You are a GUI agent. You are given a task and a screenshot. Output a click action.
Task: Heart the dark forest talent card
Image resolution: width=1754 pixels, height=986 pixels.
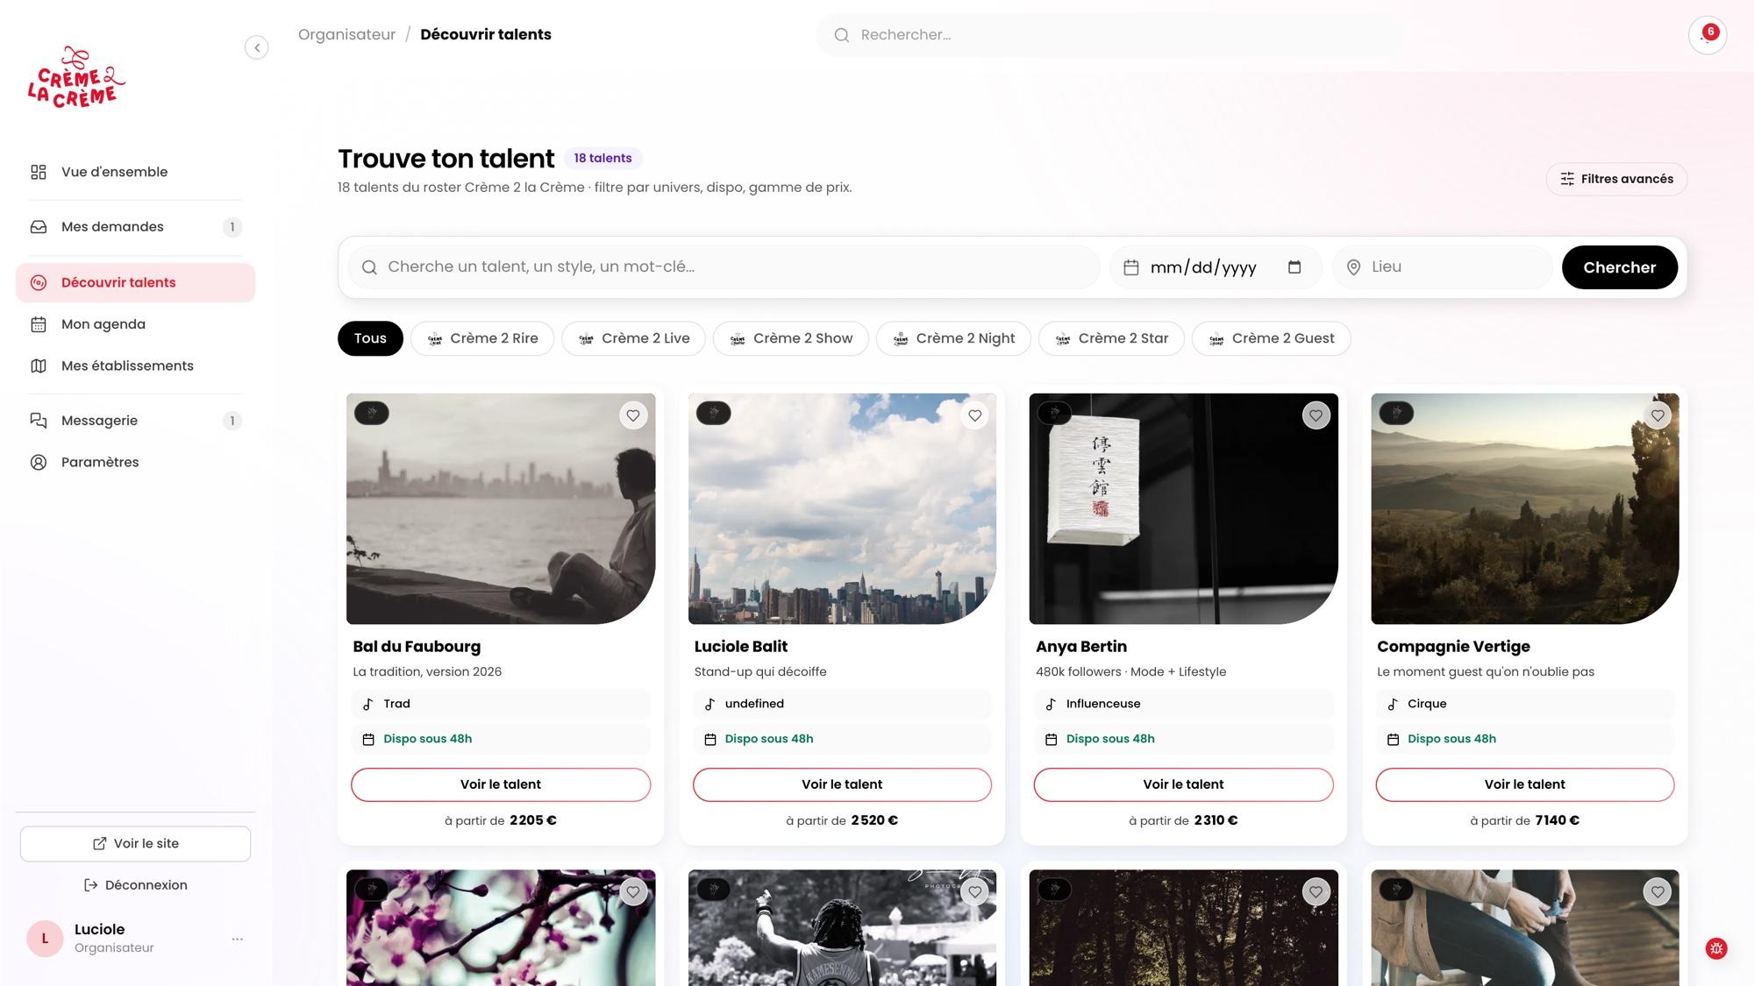tap(1315, 892)
